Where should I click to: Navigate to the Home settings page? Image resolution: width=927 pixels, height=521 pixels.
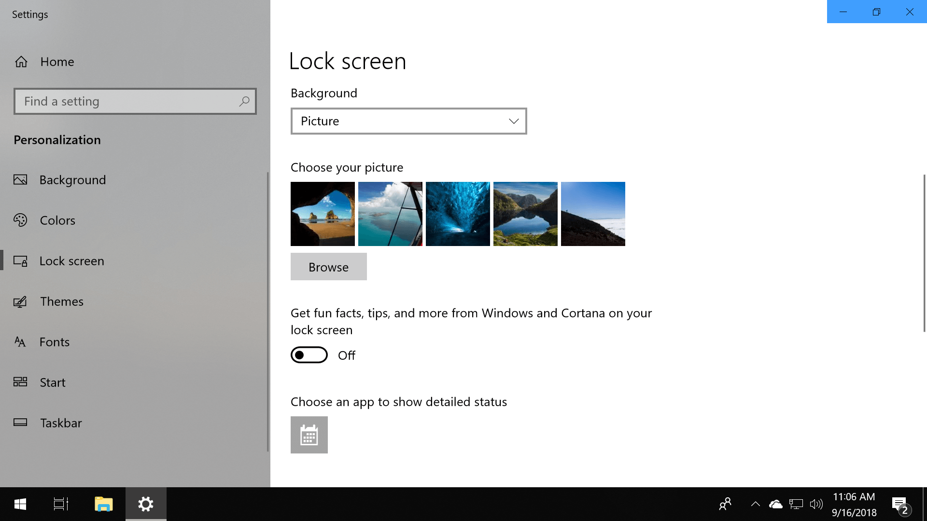57,61
